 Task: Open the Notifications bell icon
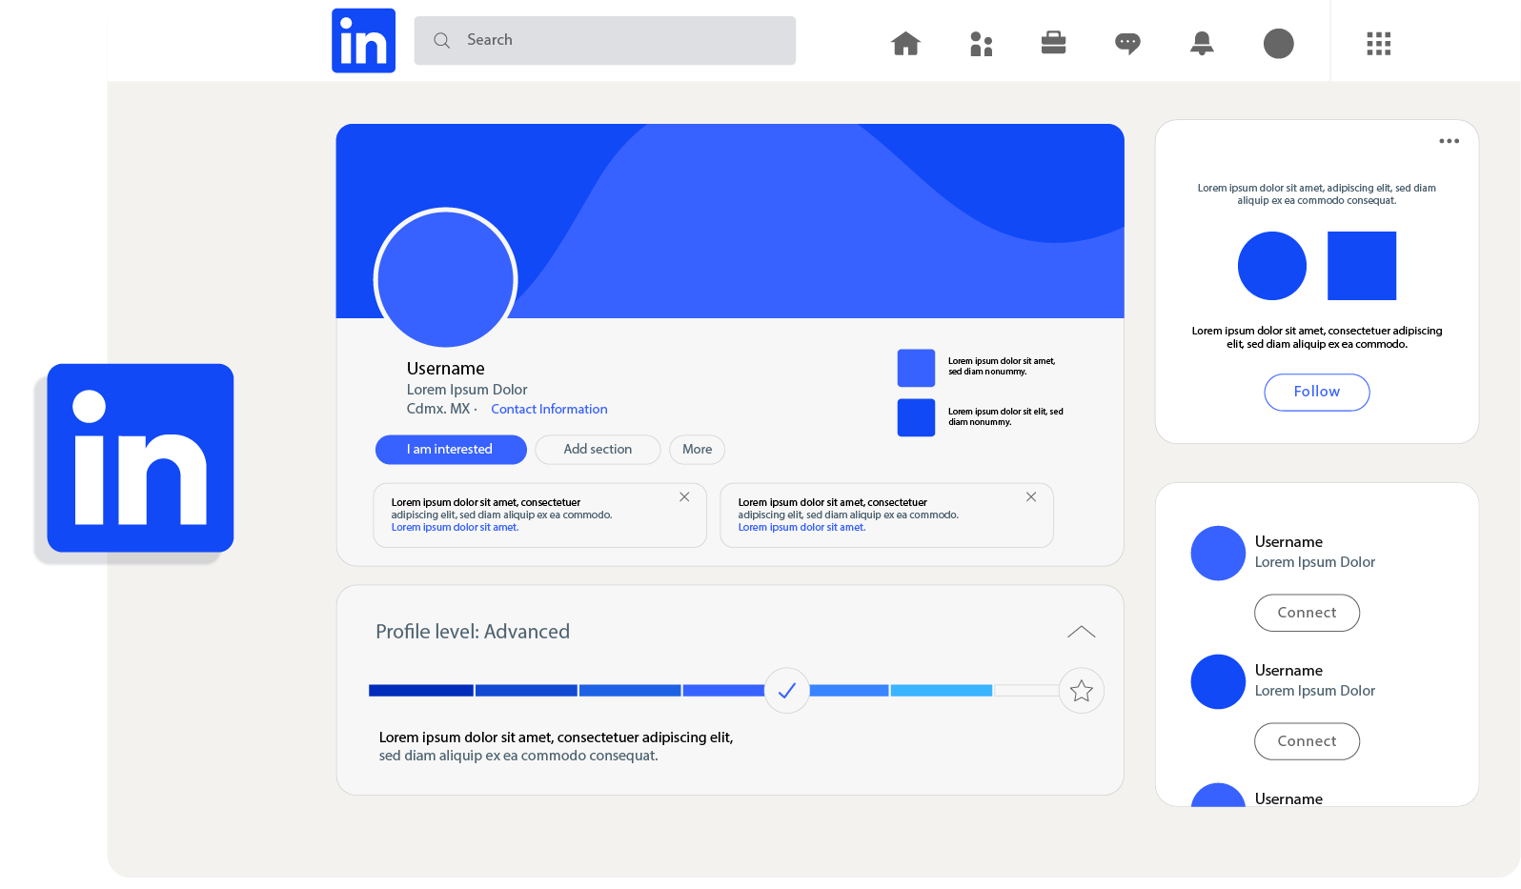1202,43
